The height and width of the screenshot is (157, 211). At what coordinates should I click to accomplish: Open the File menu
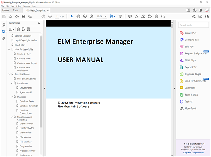(x=2, y=6)
